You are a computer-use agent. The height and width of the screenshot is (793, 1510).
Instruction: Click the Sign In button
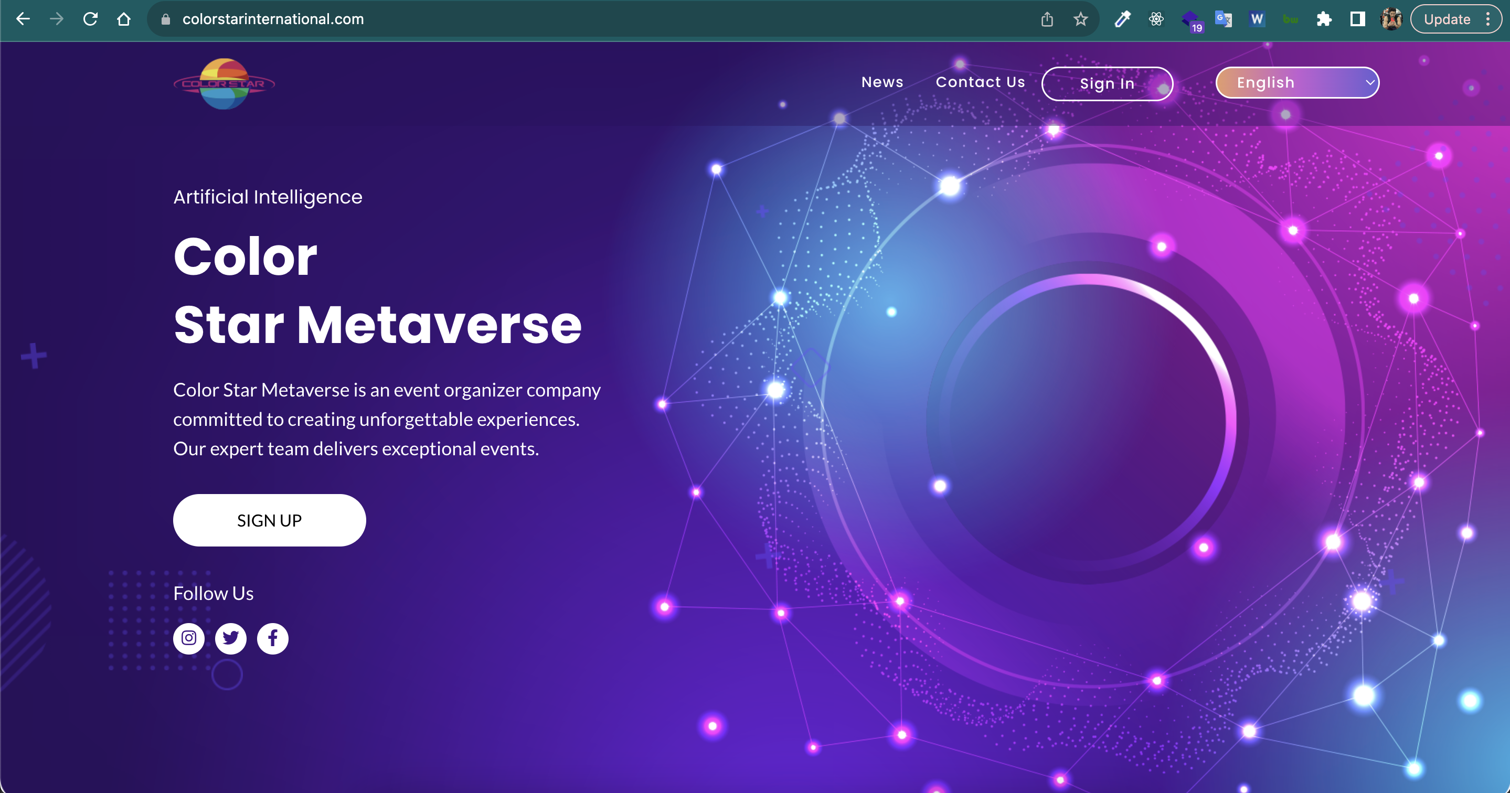tap(1107, 84)
